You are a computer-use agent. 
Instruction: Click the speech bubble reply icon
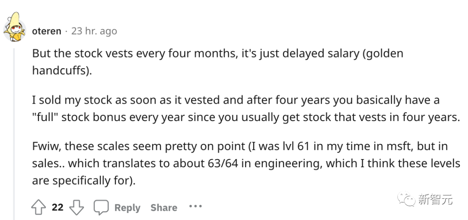[101, 207]
